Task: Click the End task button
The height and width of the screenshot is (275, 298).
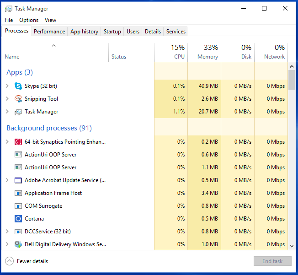Action: pyautogui.click(x=272, y=261)
